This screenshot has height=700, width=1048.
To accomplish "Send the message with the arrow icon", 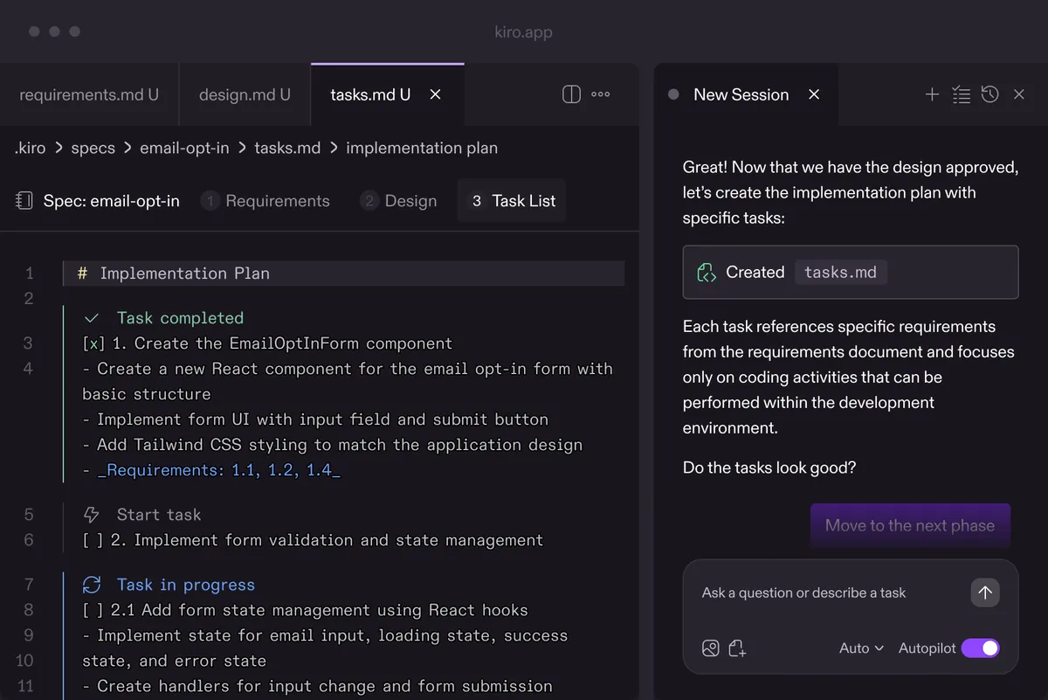I will point(985,593).
